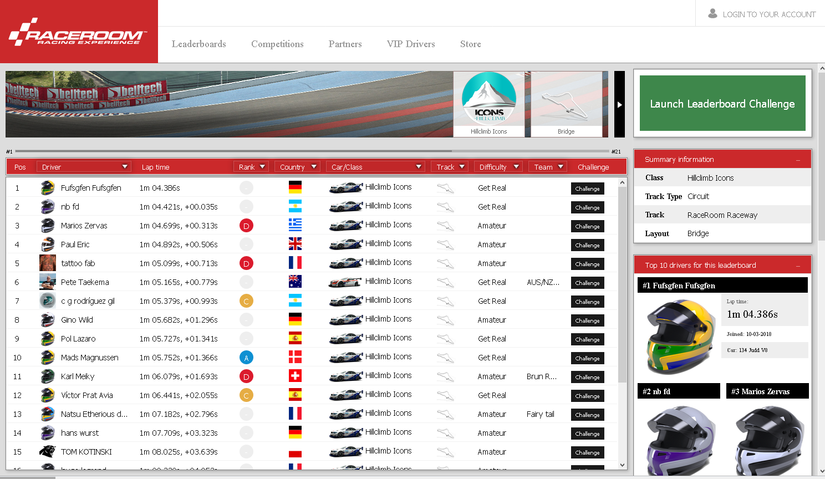The height and width of the screenshot is (479, 825).
Task: Click Login to your account link
Action: point(769,14)
